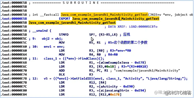The width and height of the screenshot is (194, 98).
Task: Click the 'aActivity - 0xE90' operand
Action: coord(117,87)
